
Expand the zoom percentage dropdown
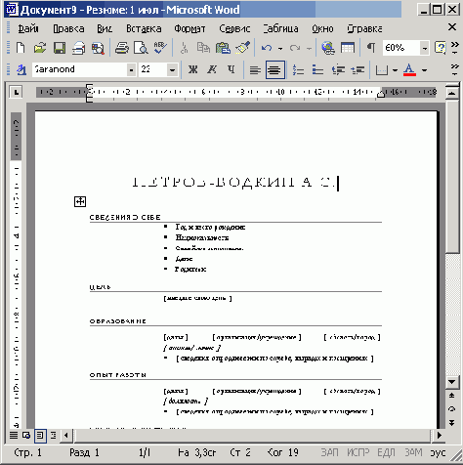[x=424, y=49]
